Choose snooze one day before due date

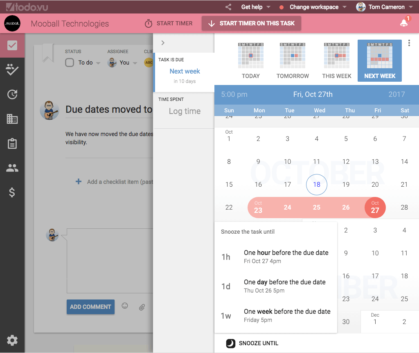276,286
